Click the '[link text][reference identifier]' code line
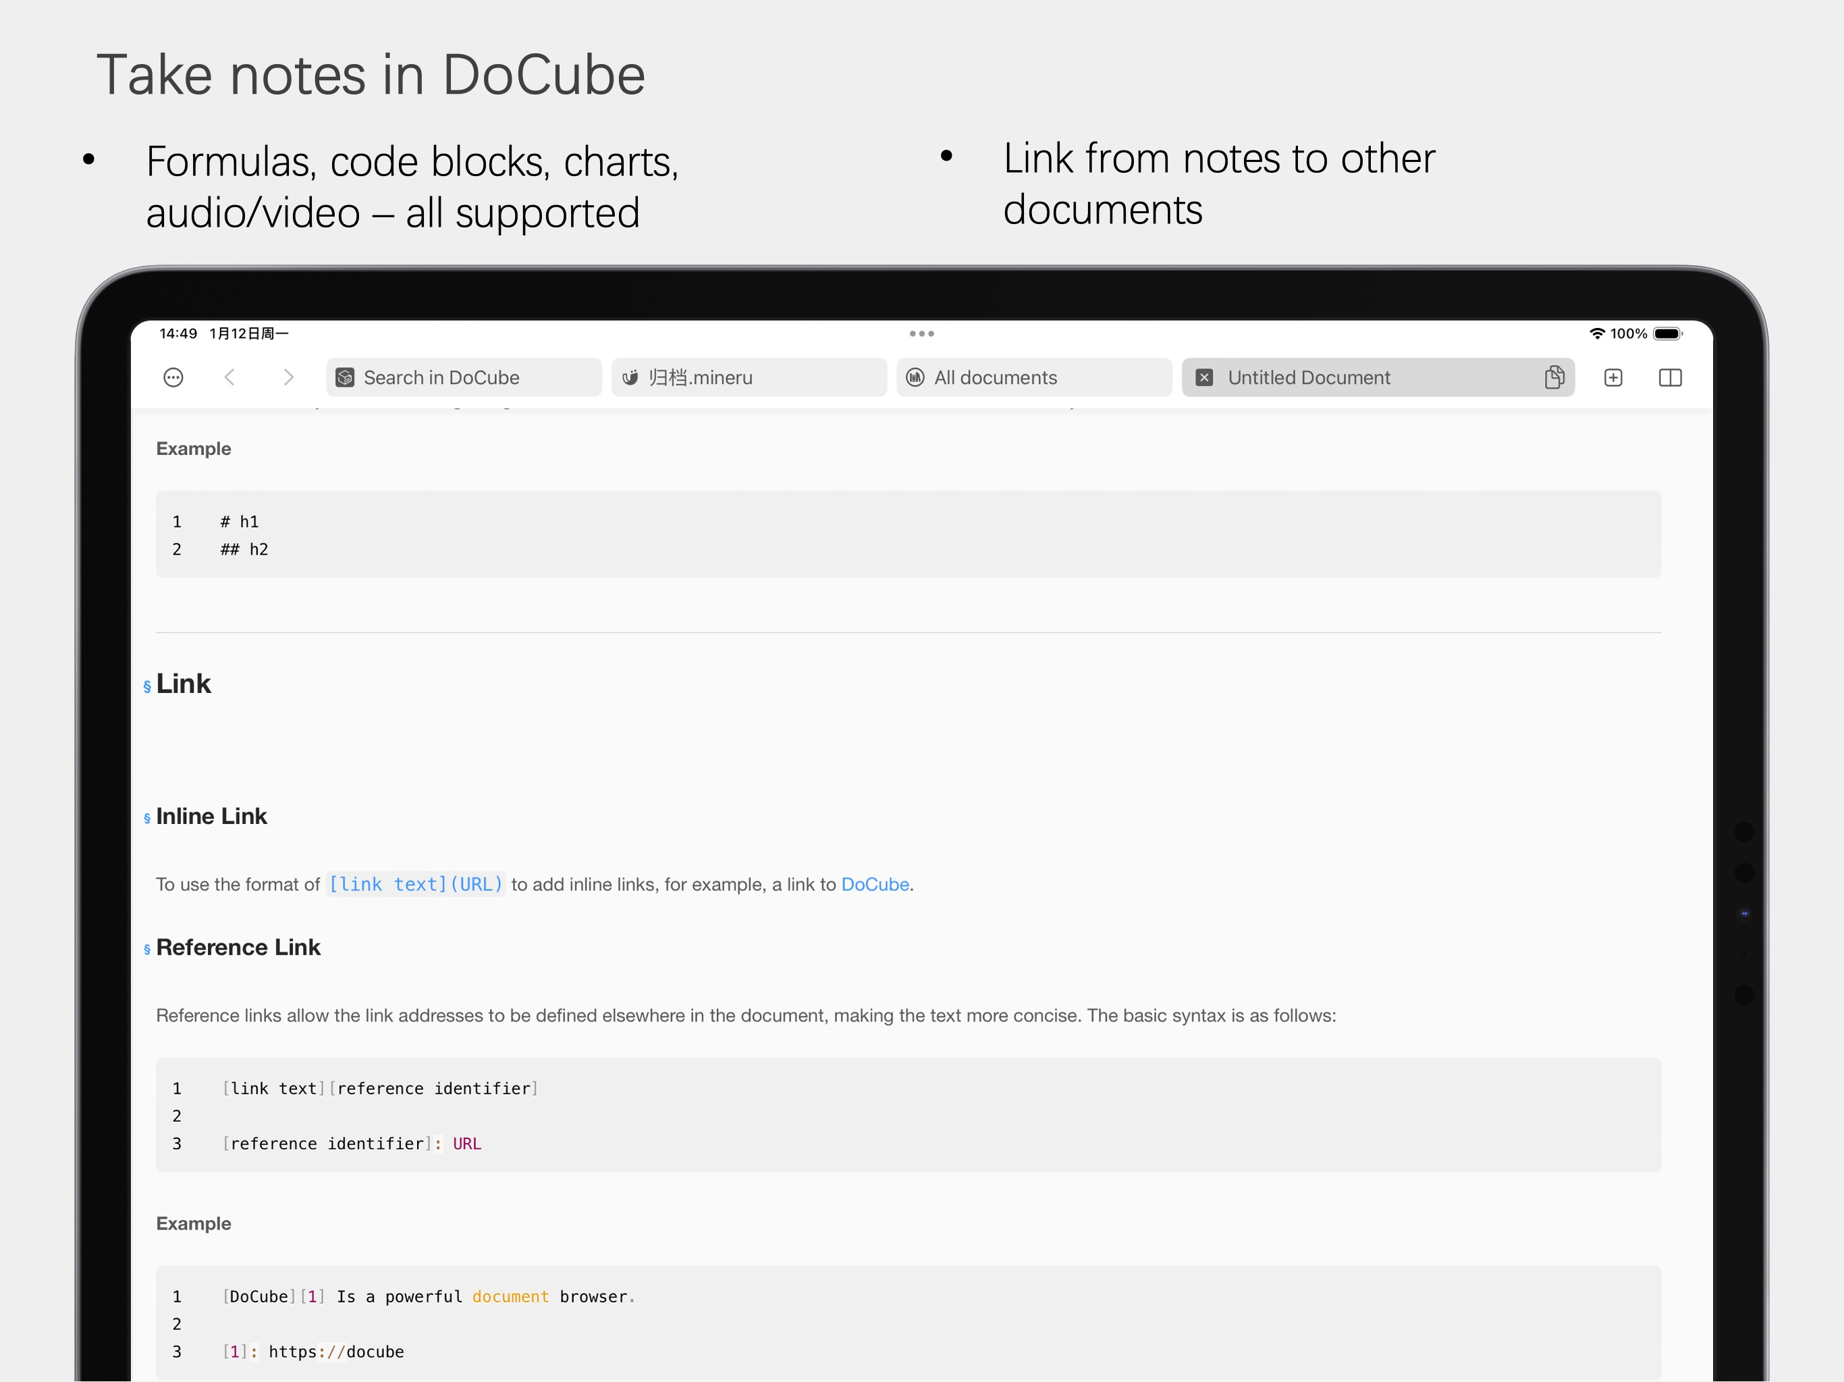Viewport: 1844px width, 1382px height. tap(380, 1088)
